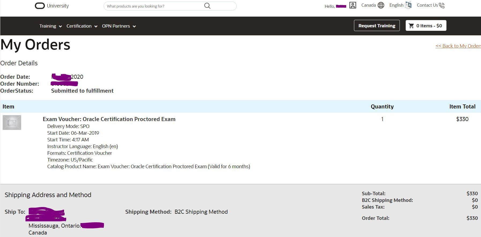Screen dimensions: 481x237
Task: Open the OPN Partners menu
Action: (x=116, y=26)
